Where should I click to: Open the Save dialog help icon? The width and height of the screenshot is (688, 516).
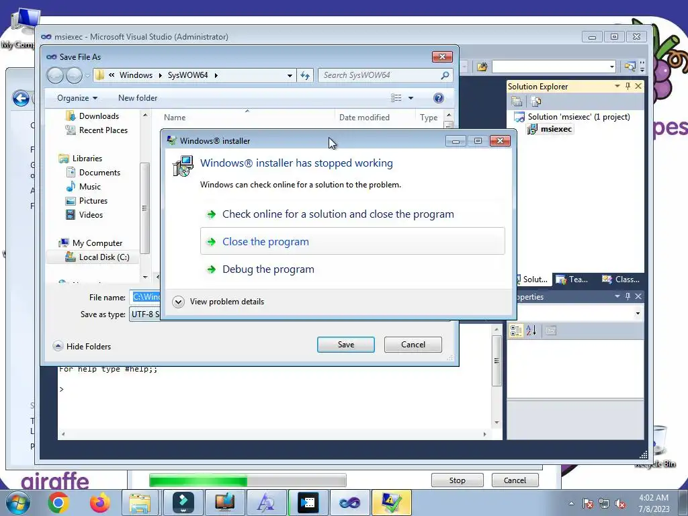click(438, 98)
